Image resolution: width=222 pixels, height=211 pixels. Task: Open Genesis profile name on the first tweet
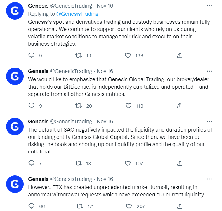pyautogui.click(x=38, y=6)
